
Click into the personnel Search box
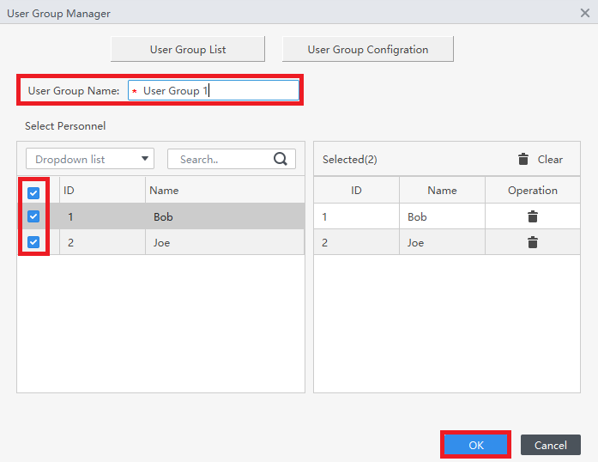pyautogui.click(x=221, y=159)
